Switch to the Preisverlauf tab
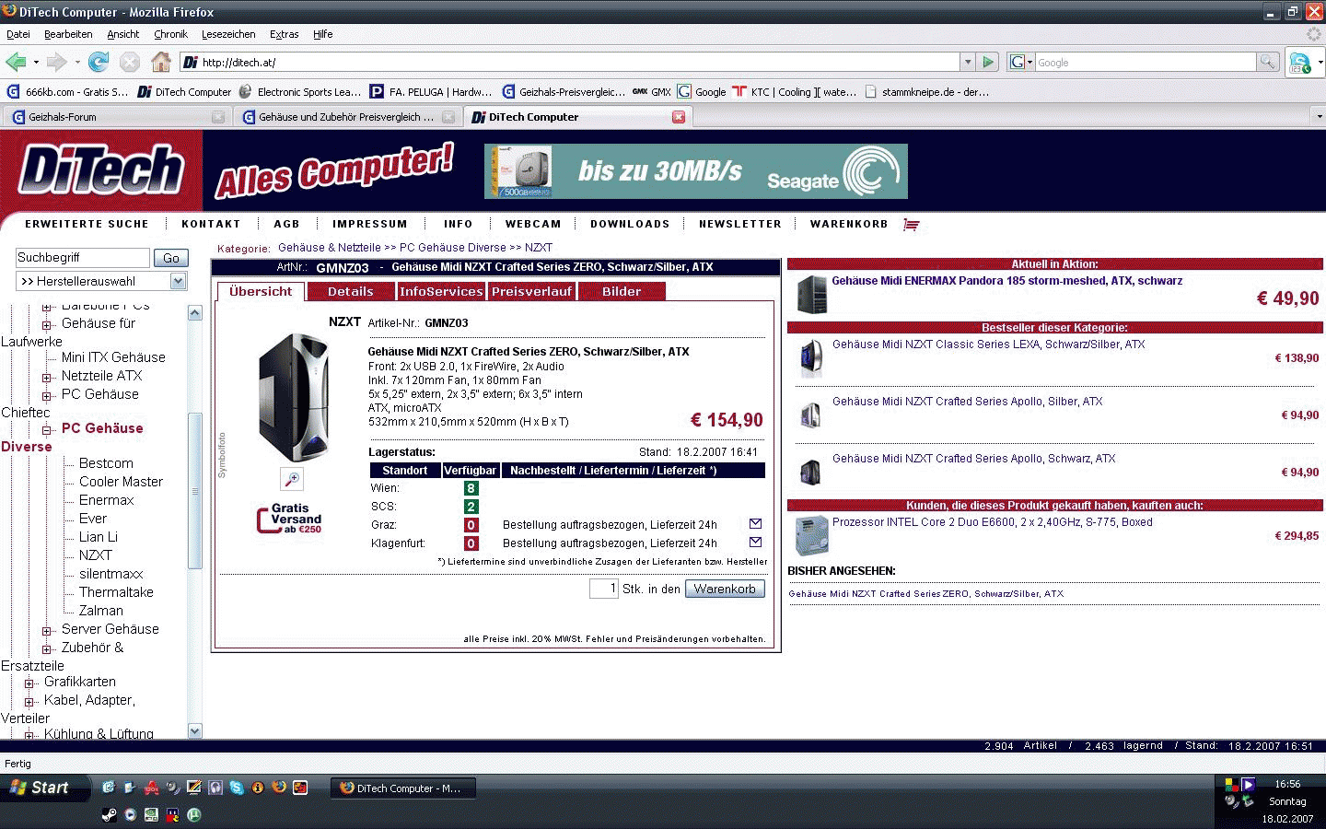This screenshot has width=1326, height=829. 531,291
